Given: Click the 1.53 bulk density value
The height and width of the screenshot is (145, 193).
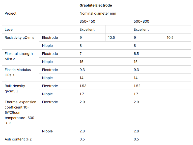Looking at the screenshot, I should [83, 86].
